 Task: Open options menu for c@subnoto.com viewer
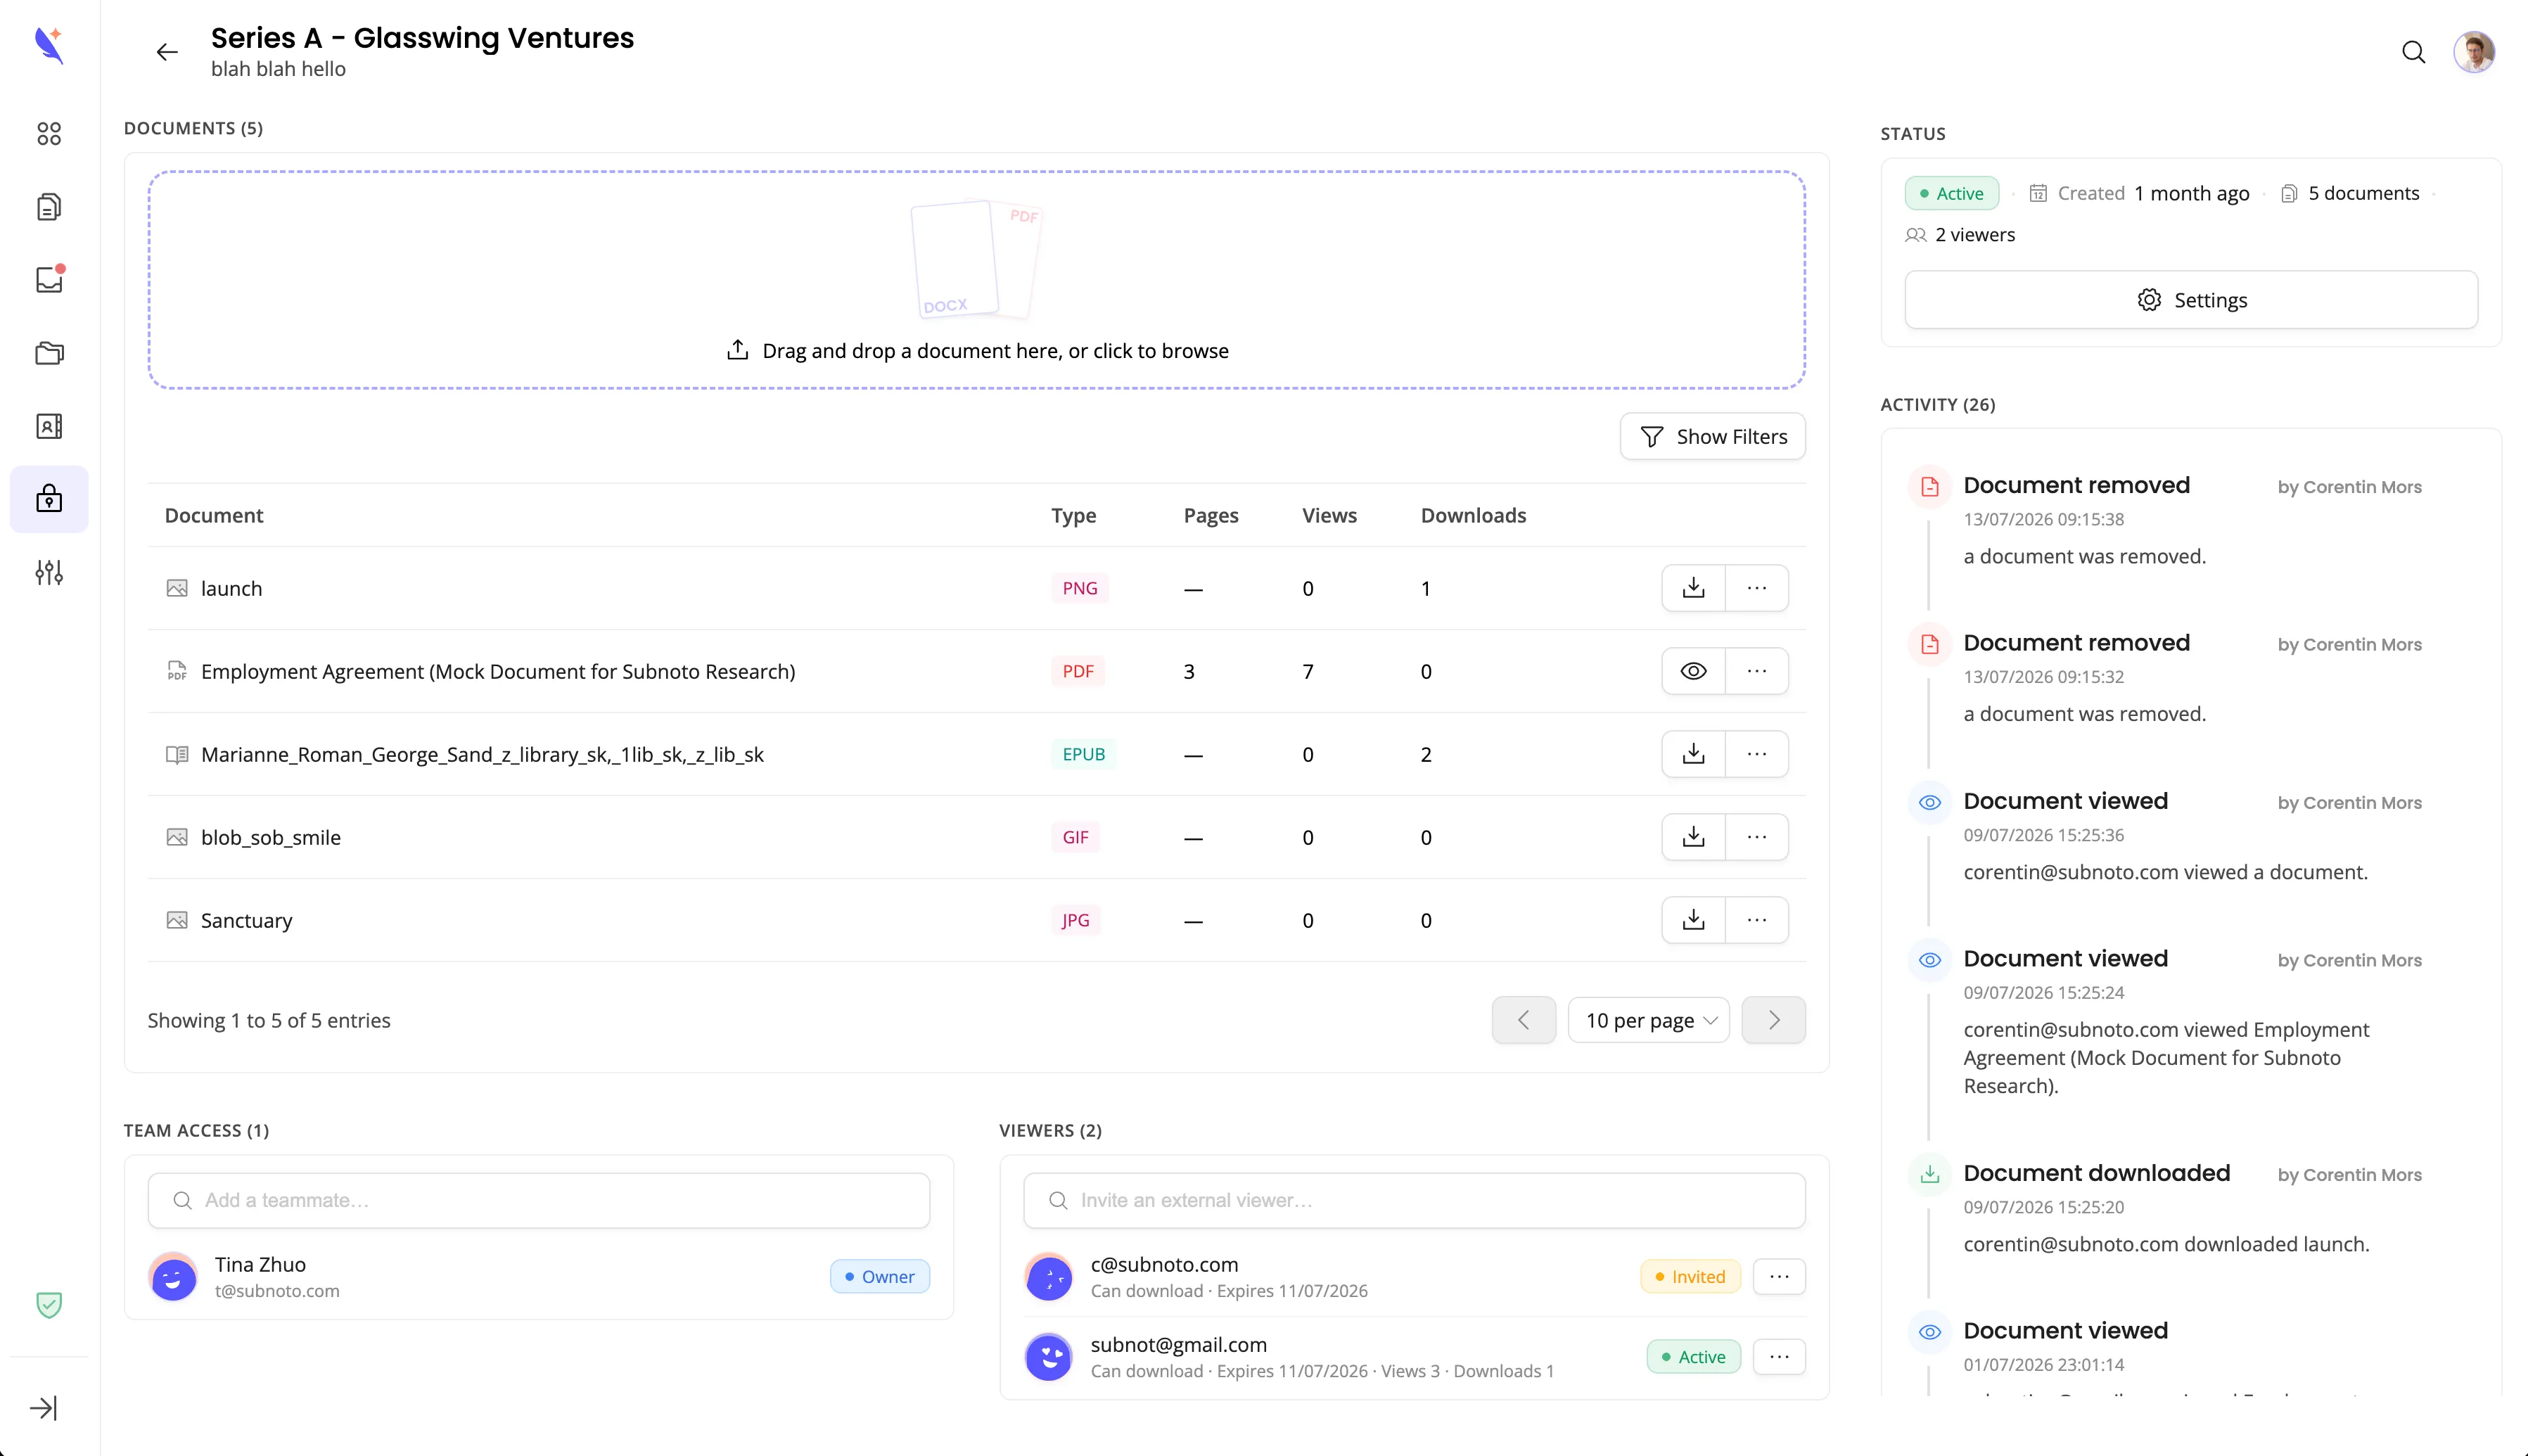tap(1779, 1277)
